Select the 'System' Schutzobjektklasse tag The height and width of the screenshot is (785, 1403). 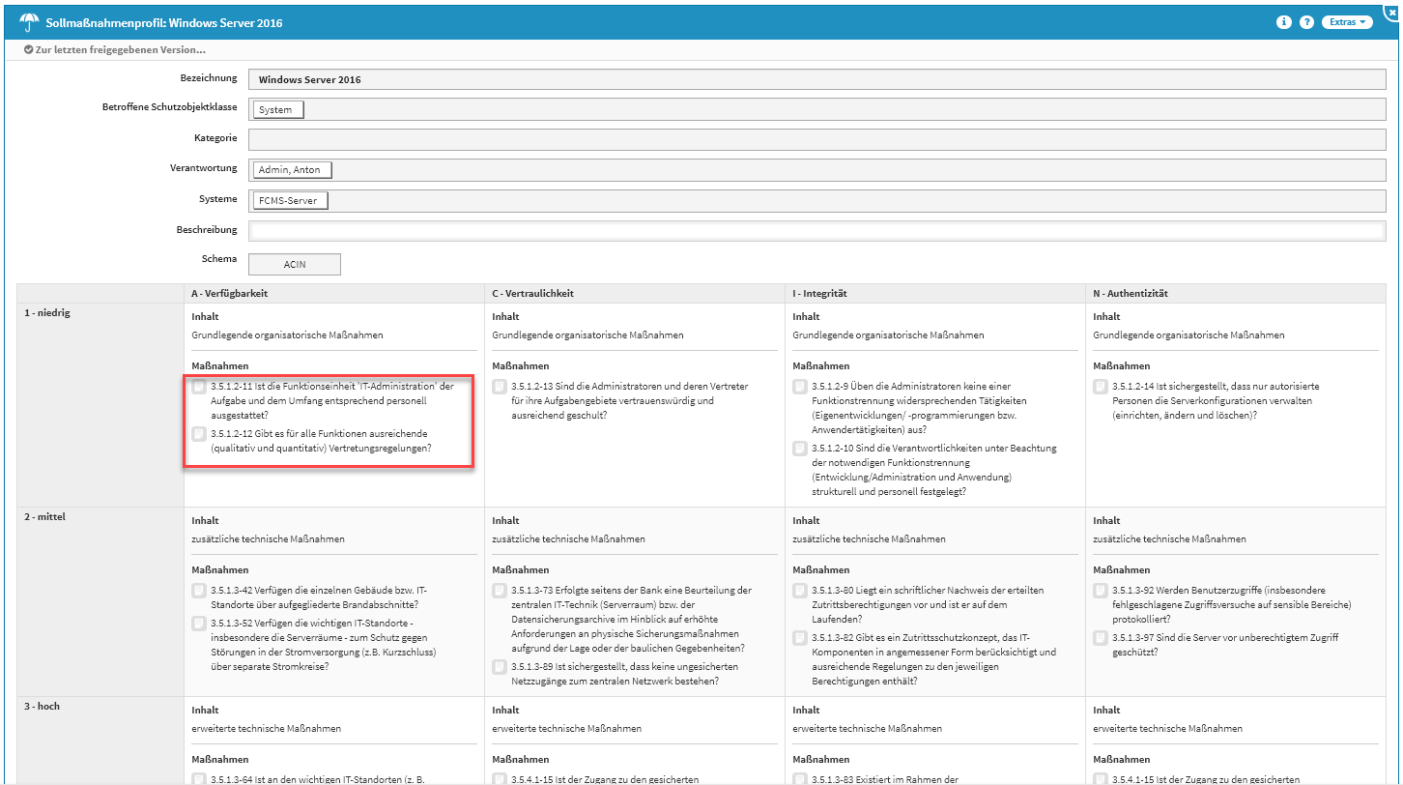pyautogui.click(x=278, y=109)
